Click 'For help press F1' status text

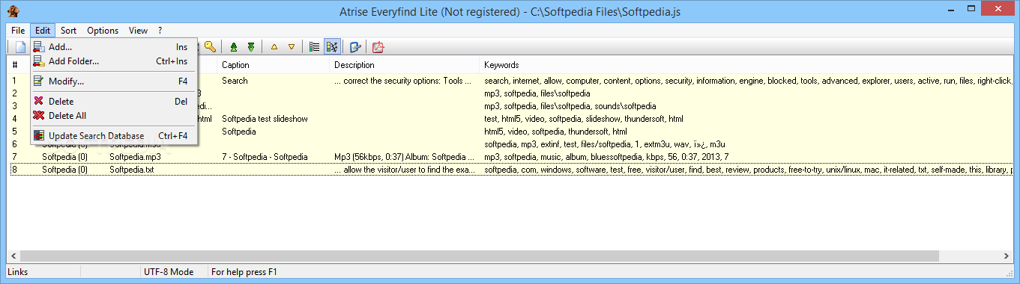pyautogui.click(x=244, y=272)
